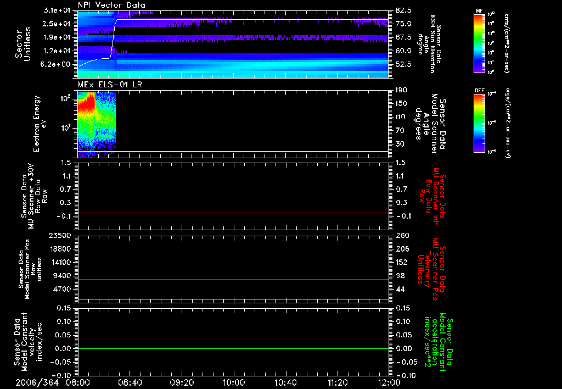Click the '30' scanner angle tick
This screenshot has width=562, height=389.
click(400, 145)
